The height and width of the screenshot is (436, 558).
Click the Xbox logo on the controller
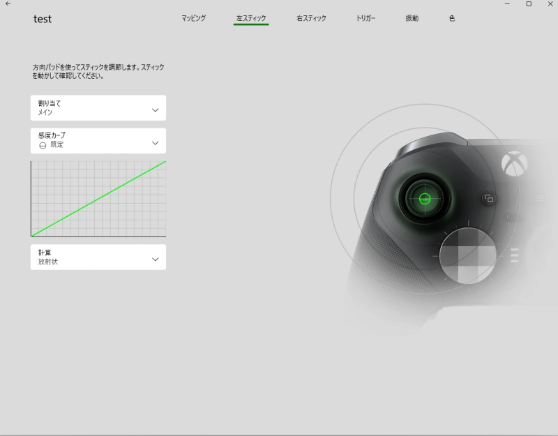515,165
